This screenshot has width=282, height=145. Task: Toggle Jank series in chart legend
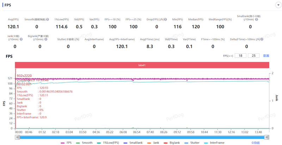[x=153, y=143]
